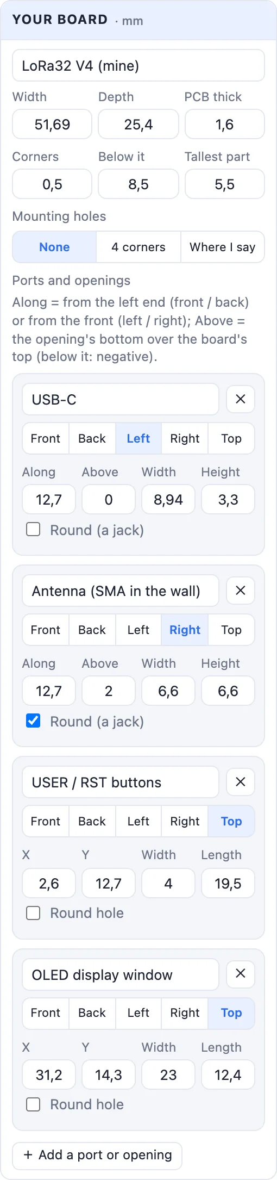Enable Round (a jack) for USB-C
Viewport: 277px width, 1180px height.
(33, 530)
